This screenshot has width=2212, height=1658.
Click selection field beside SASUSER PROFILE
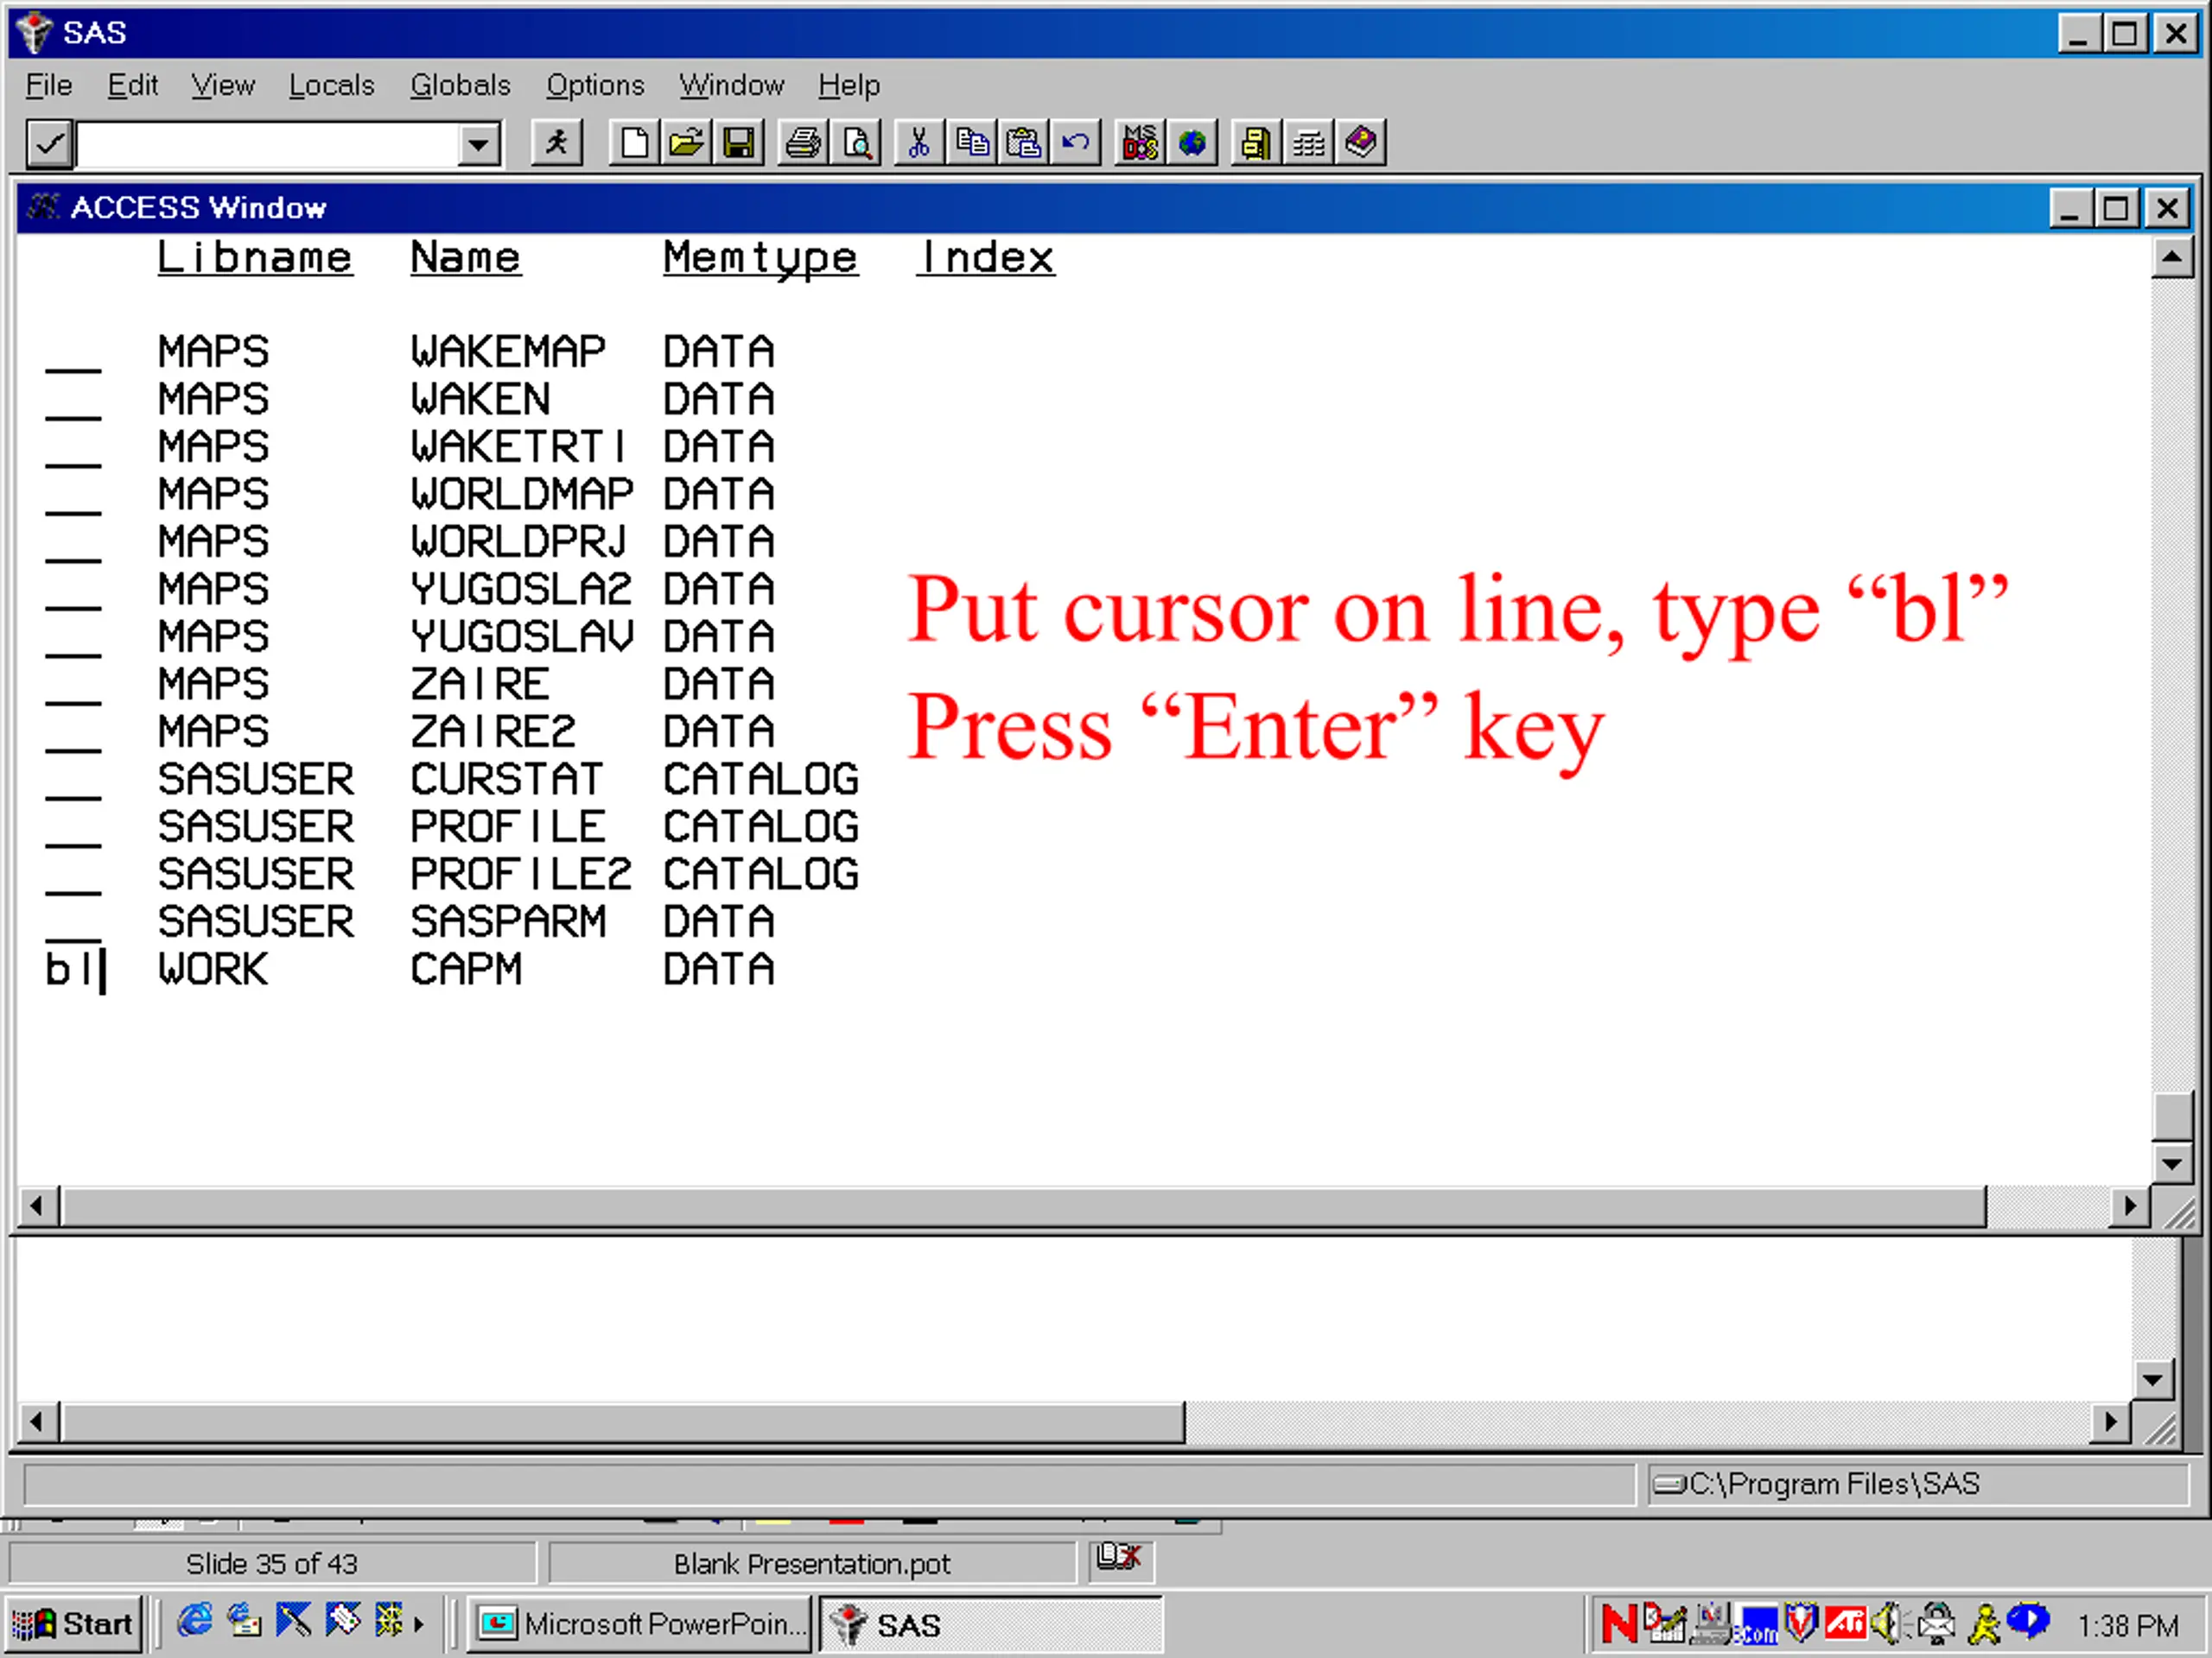point(73,828)
